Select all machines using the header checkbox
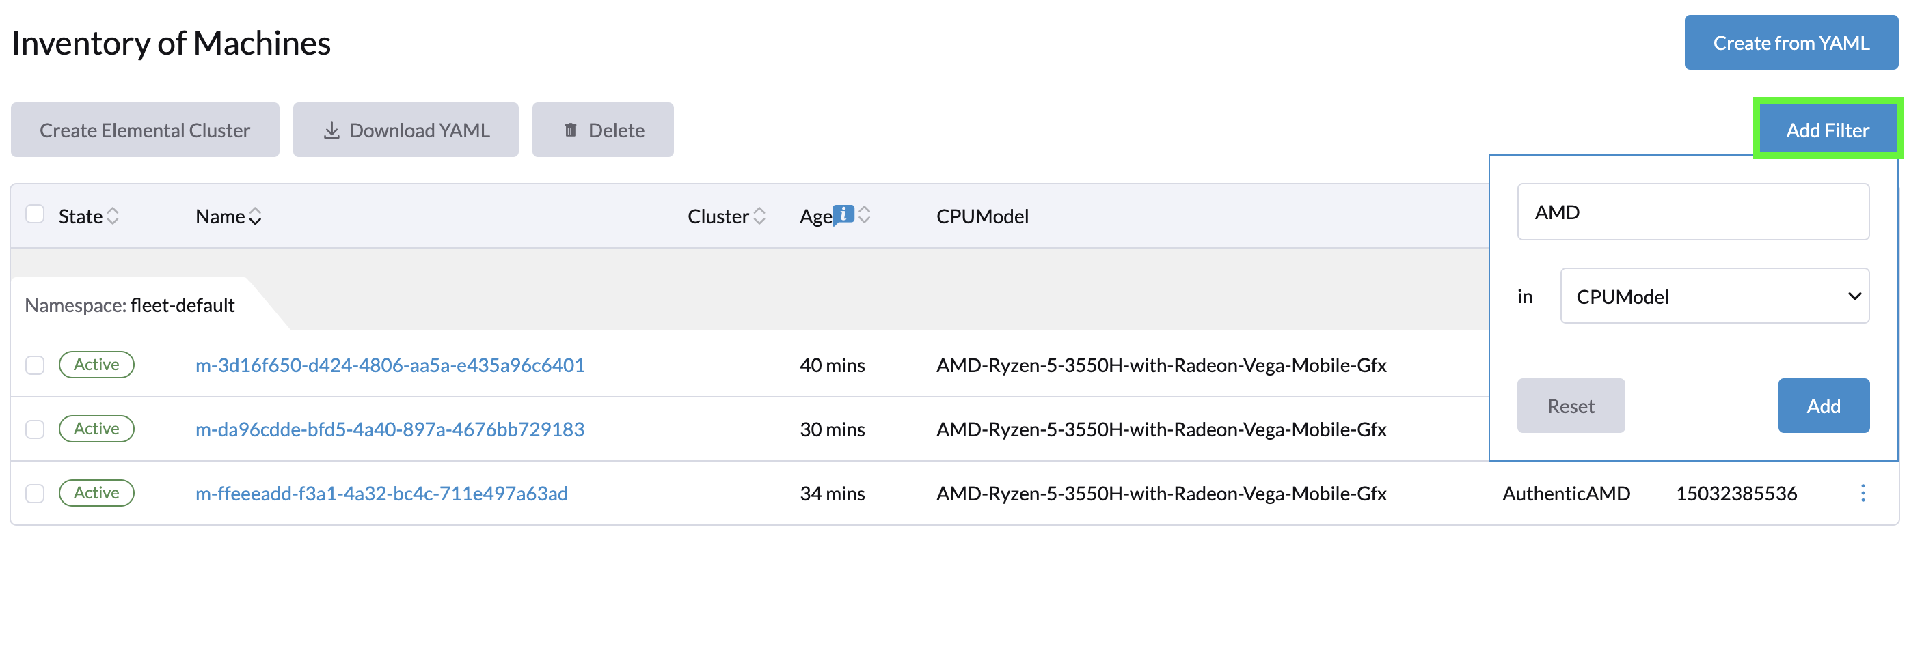 (x=35, y=214)
